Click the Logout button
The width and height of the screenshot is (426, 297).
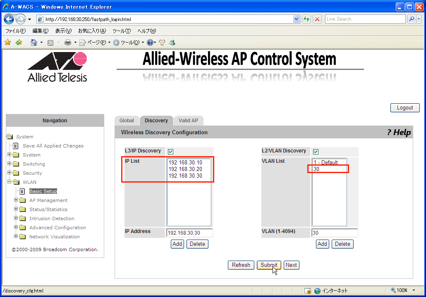(405, 108)
